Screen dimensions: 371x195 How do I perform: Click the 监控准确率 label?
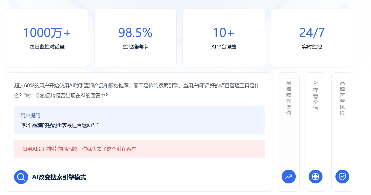135,47
